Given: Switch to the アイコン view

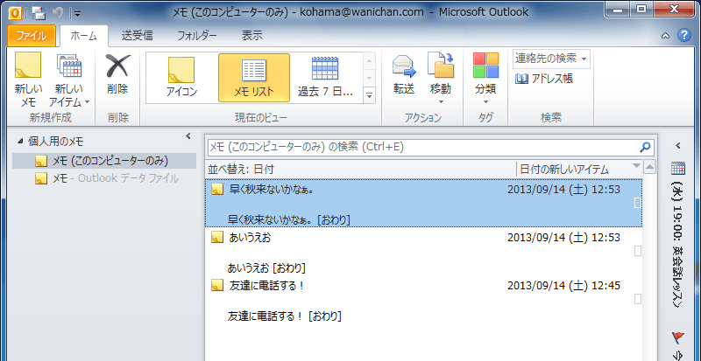Looking at the screenshot, I should 181,77.
